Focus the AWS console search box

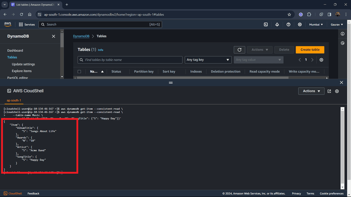pos(100,25)
